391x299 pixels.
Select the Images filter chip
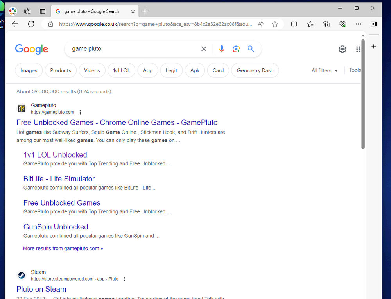point(29,70)
